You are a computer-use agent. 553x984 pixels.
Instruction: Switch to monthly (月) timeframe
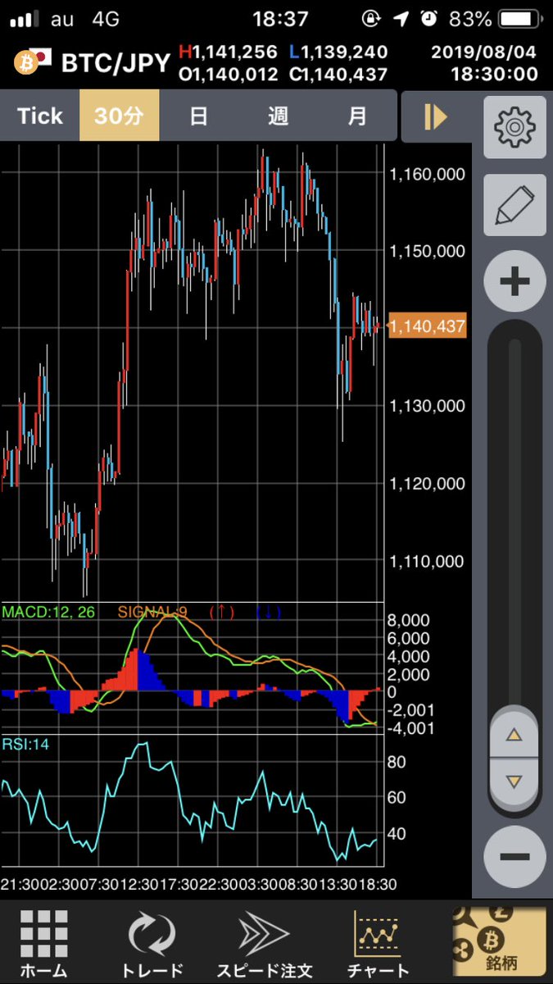pyautogui.click(x=357, y=116)
